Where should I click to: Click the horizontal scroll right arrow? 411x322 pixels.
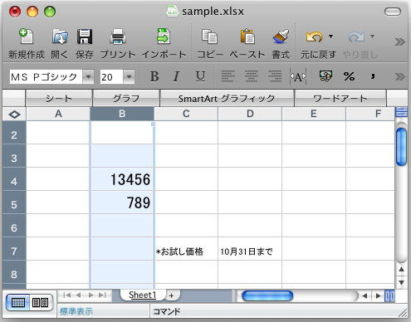pyautogui.click(x=378, y=296)
